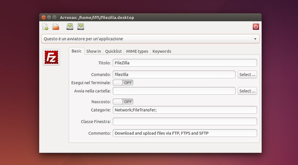Screen dimensions: 298x165
Task: Focus the Comando field containing filezilla
Action: [x=174, y=74]
